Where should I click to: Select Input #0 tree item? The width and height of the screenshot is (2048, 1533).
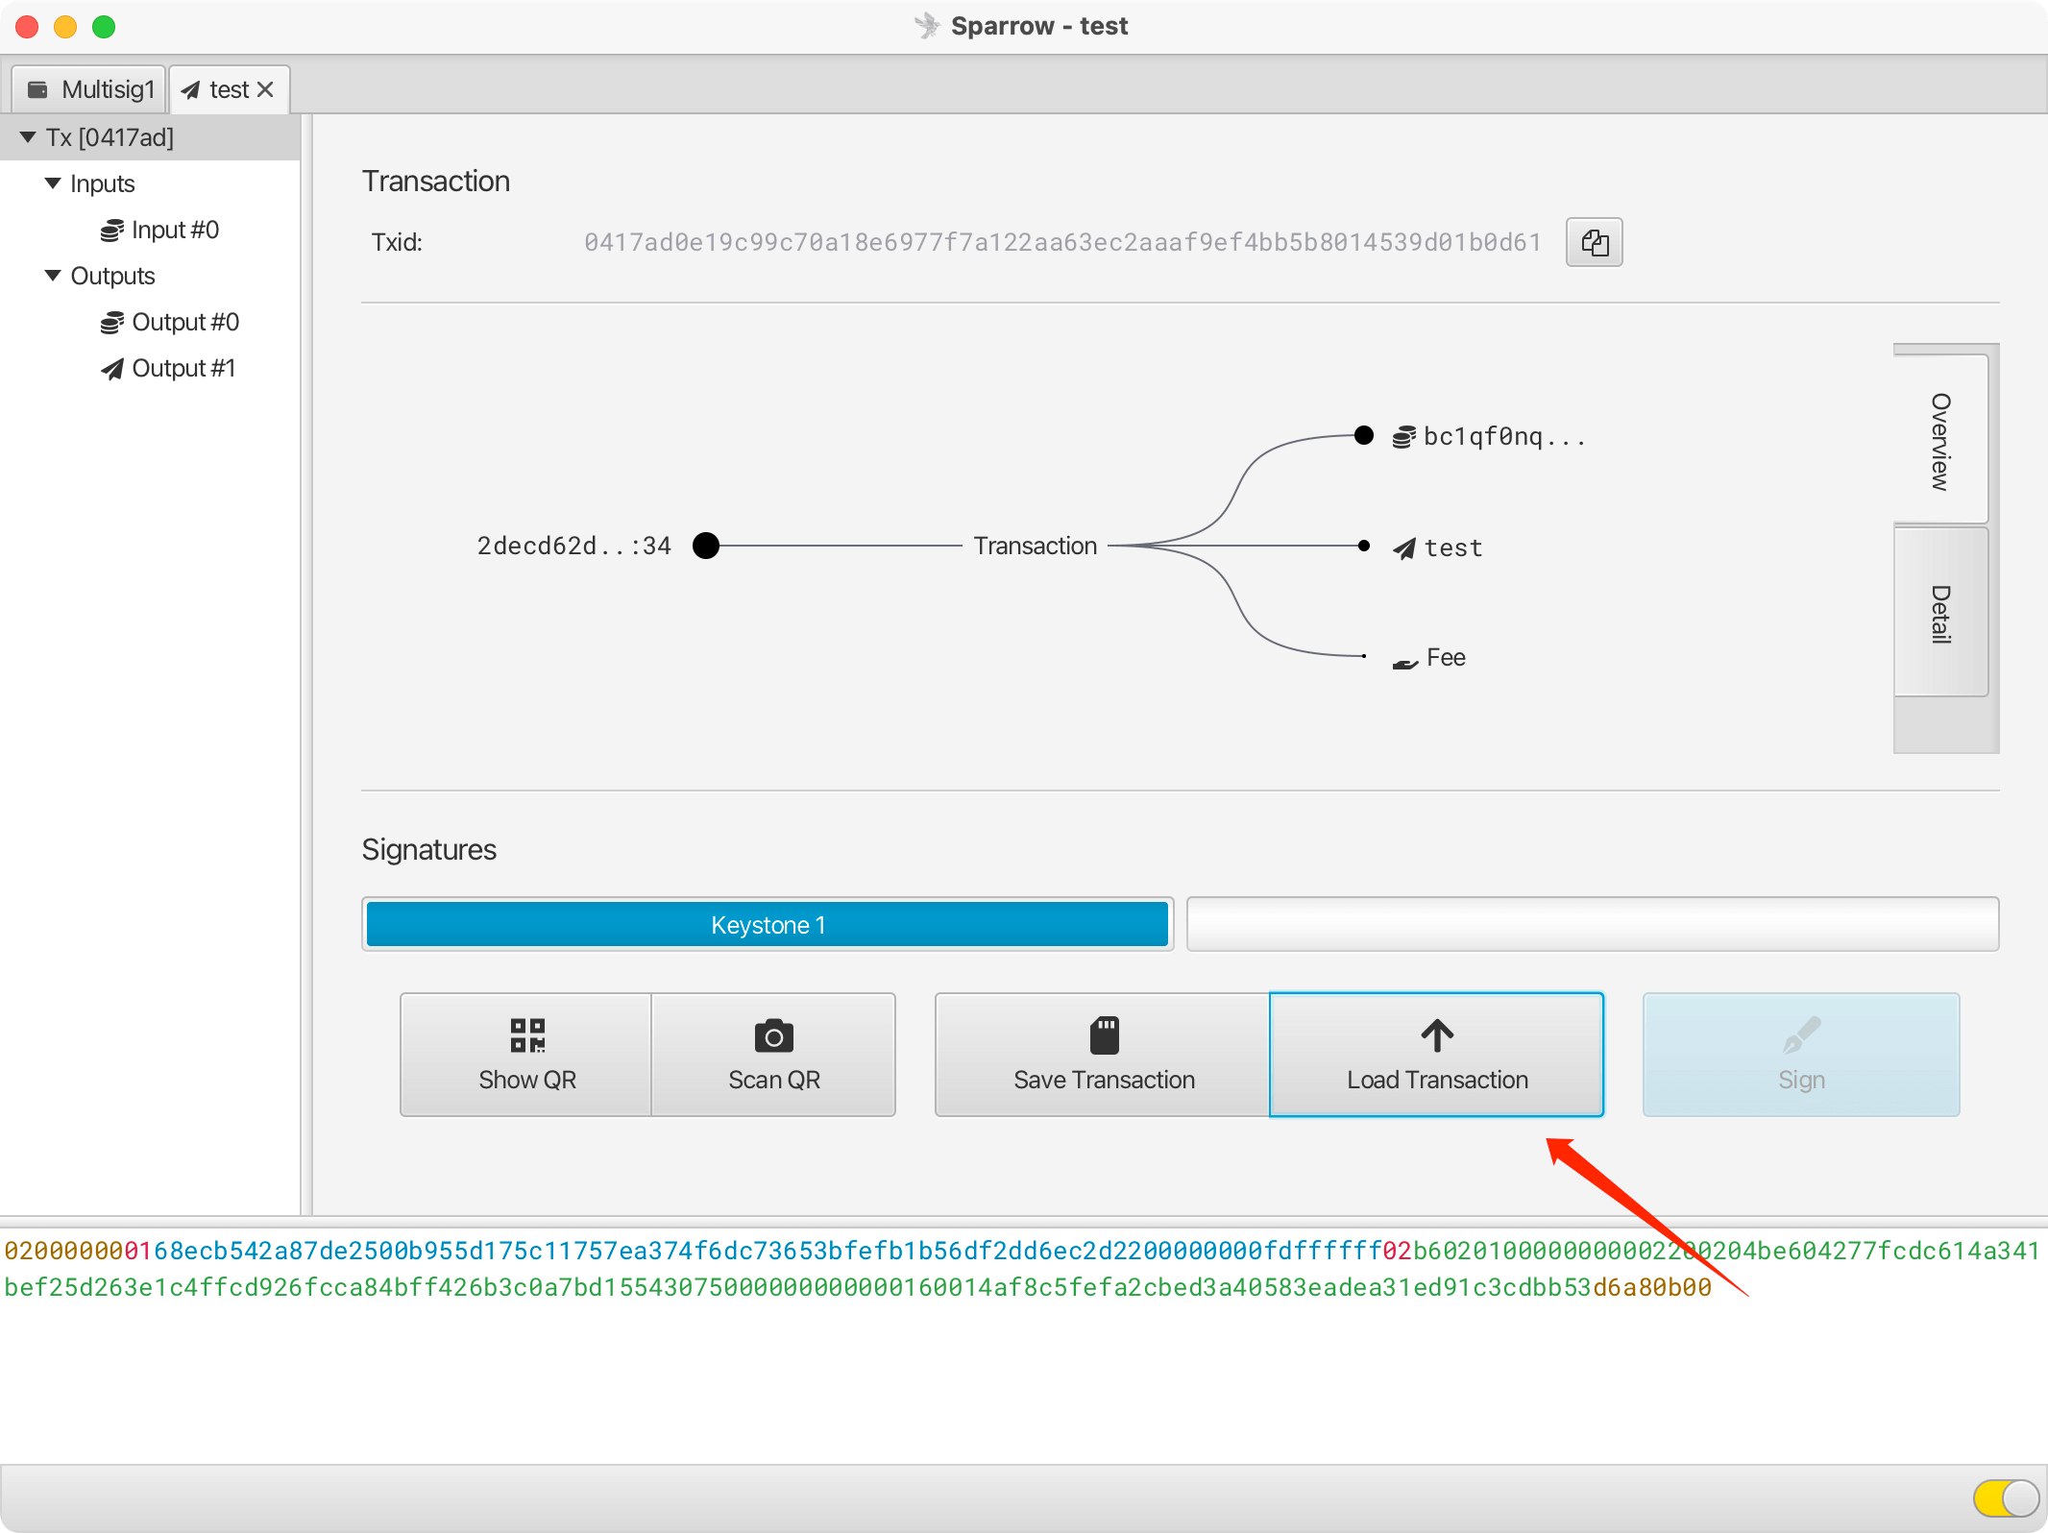[x=172, y=229]
